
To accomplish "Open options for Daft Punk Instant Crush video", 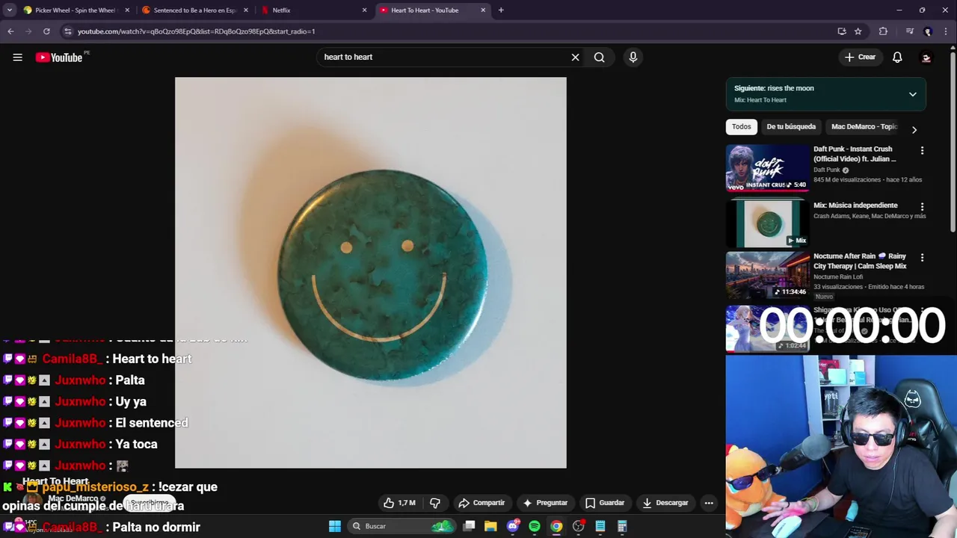I will (922, 150).
